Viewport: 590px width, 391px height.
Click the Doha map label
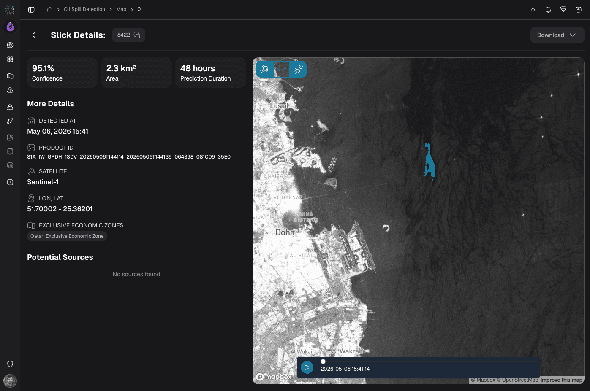[285, 232]
